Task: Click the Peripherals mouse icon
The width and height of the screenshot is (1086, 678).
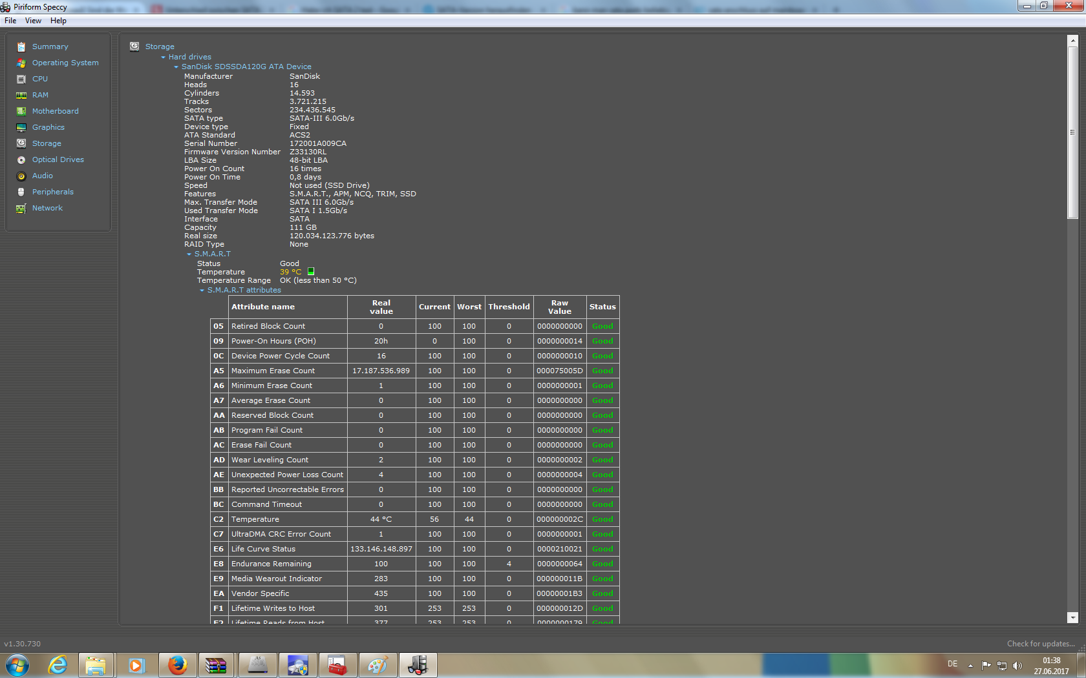Action: point(21,192)
